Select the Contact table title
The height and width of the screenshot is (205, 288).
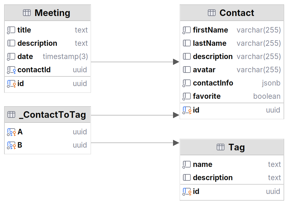pyautogui.click(x=237, y=13)
